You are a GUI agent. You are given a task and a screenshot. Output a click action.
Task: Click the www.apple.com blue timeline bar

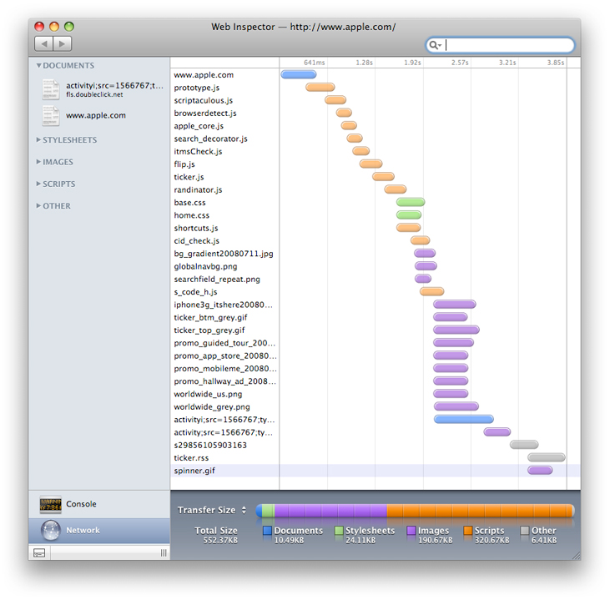(299, 74)
